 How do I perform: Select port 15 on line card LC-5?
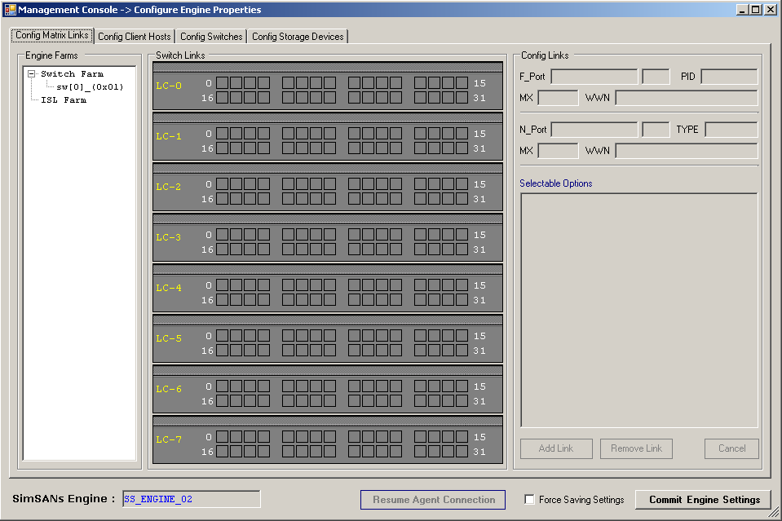point(462,336)
